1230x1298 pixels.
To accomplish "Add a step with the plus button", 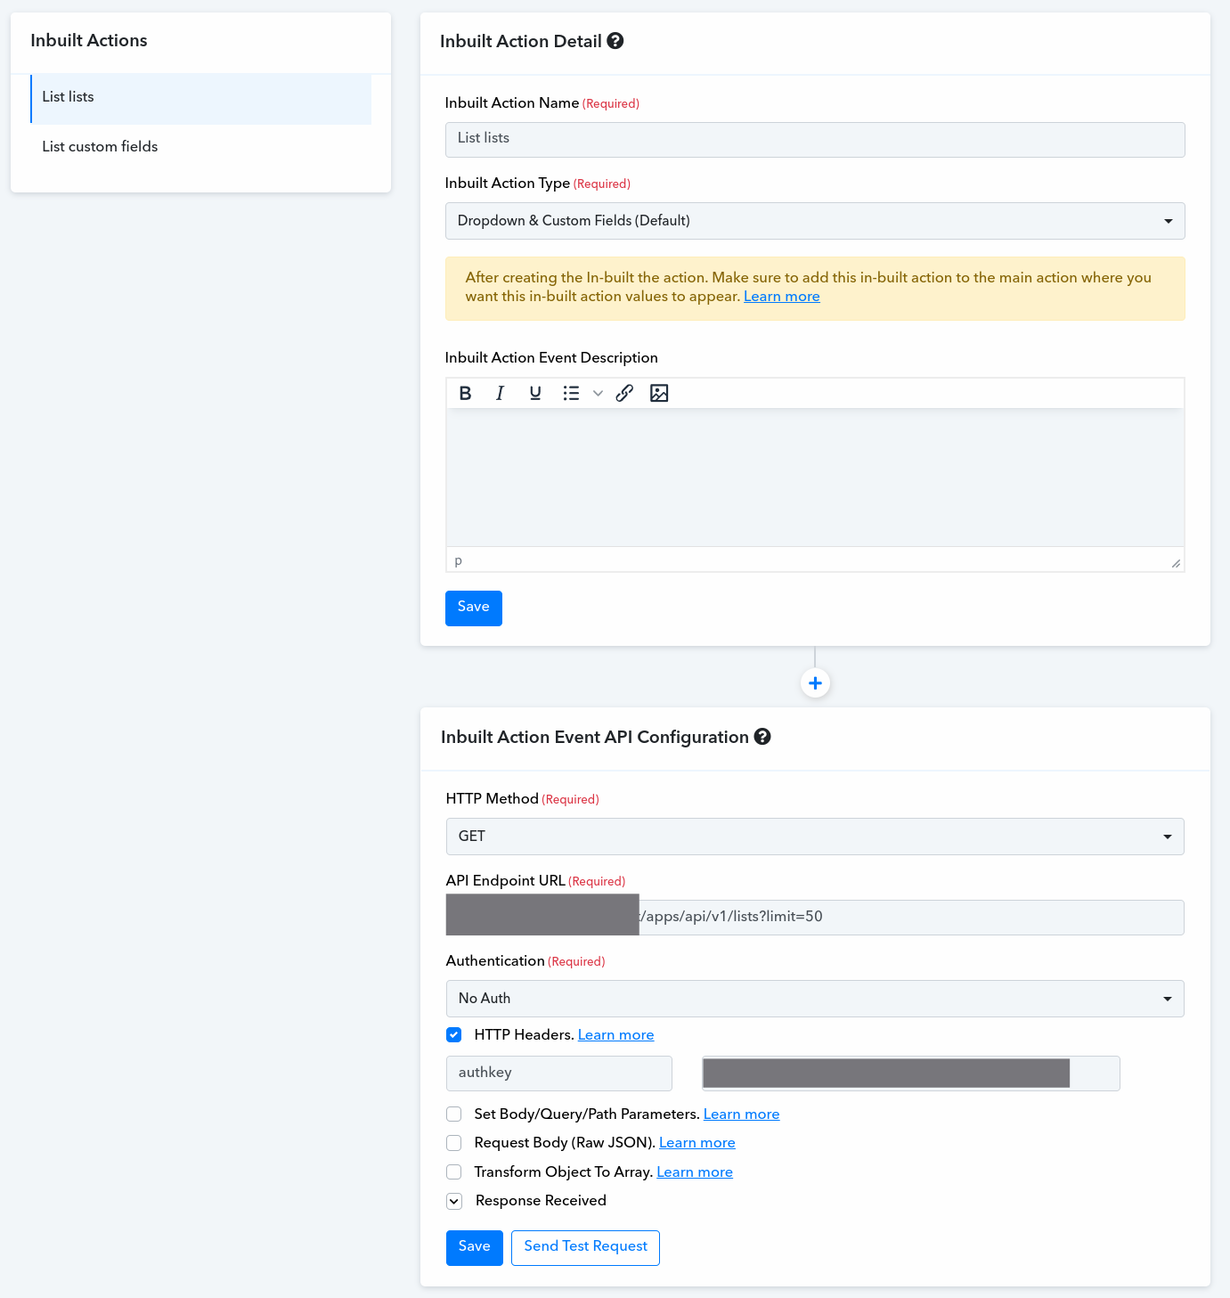I will pos(815,683).
